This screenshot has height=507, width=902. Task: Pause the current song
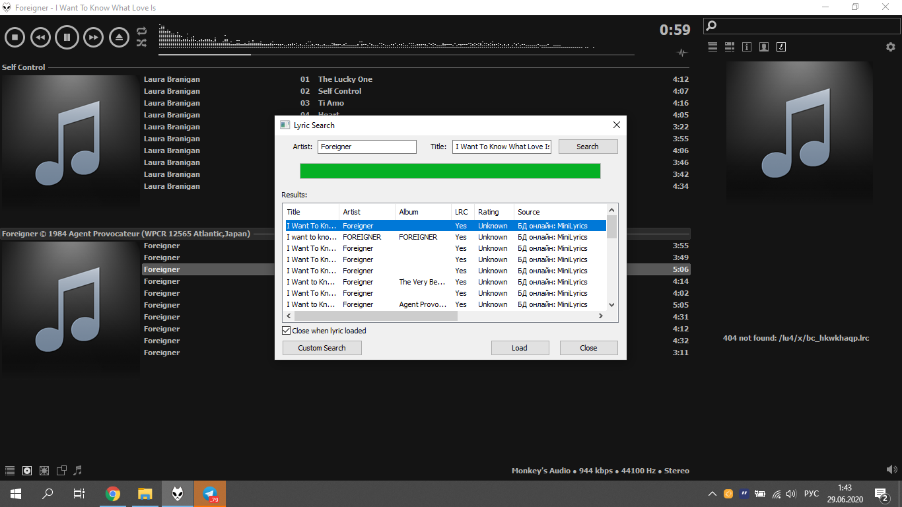click(67, 37)
